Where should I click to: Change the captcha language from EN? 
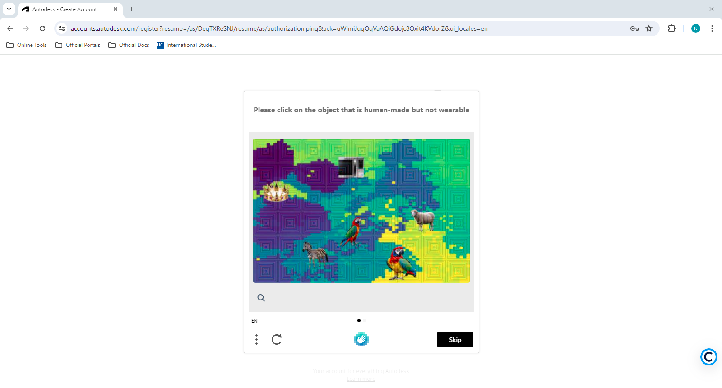[x=255, y=321]
